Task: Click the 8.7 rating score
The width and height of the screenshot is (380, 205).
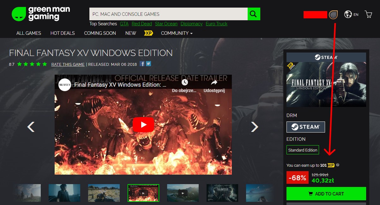Action: point(12,64)
